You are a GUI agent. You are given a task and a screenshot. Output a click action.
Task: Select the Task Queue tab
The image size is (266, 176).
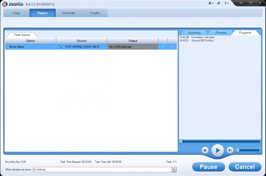(x=22, y=35)
